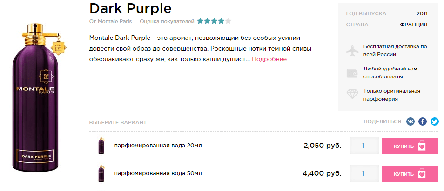The width and height of the screenshot is (444, 191).
Task: Share product on Twitter
Action: point(435,121)
